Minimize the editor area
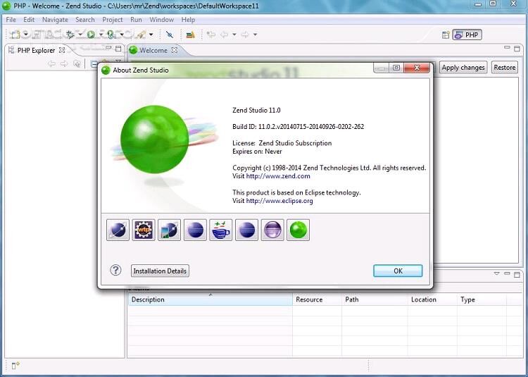 click(x=507, y=48)
